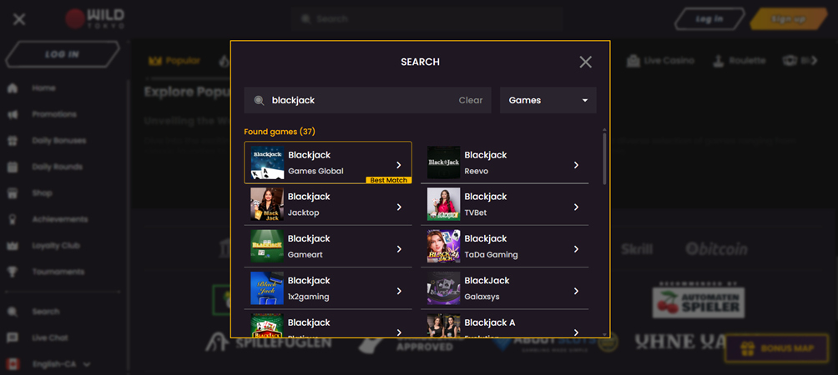Screen dimensions: 838x375
Task: Go to Home in sidebar
Action: (x=43, y=88)
